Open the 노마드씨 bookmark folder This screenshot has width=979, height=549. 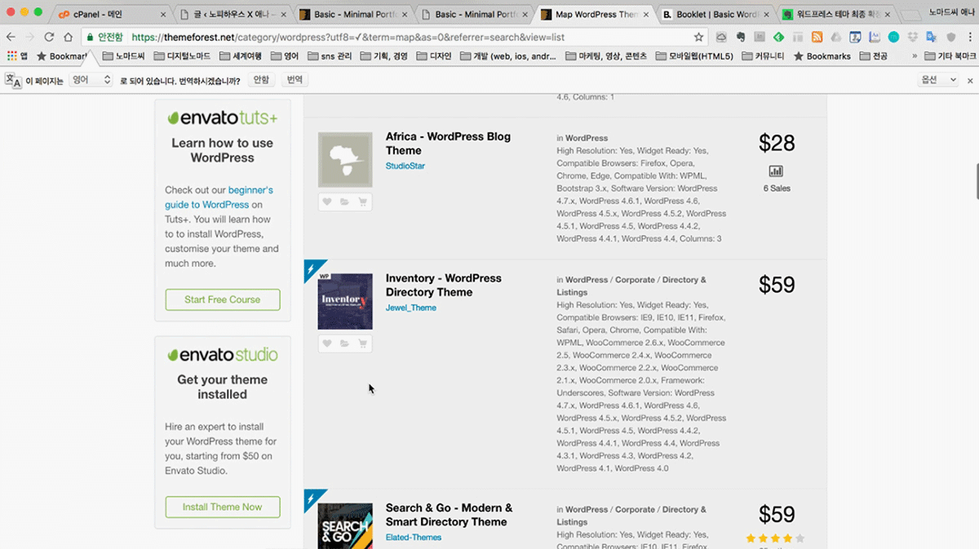tap(124, 56)
